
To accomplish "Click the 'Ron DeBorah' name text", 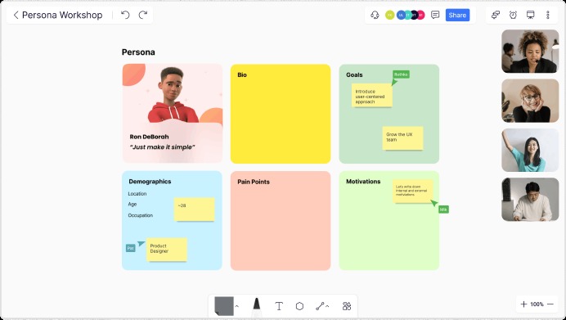I will [x=149, y=137].
